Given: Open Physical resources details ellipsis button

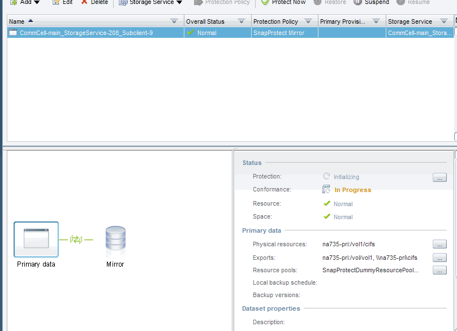Looking at the screenshot, I should coord(439,244).
